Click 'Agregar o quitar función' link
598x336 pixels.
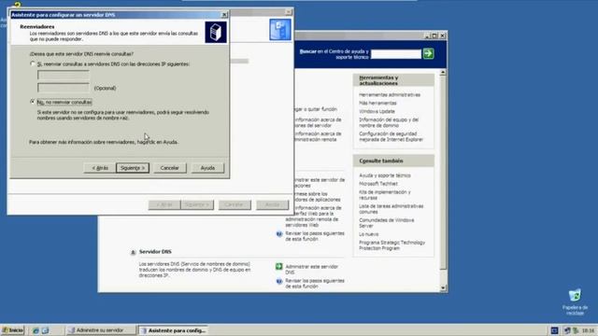(x=315, y=109)
